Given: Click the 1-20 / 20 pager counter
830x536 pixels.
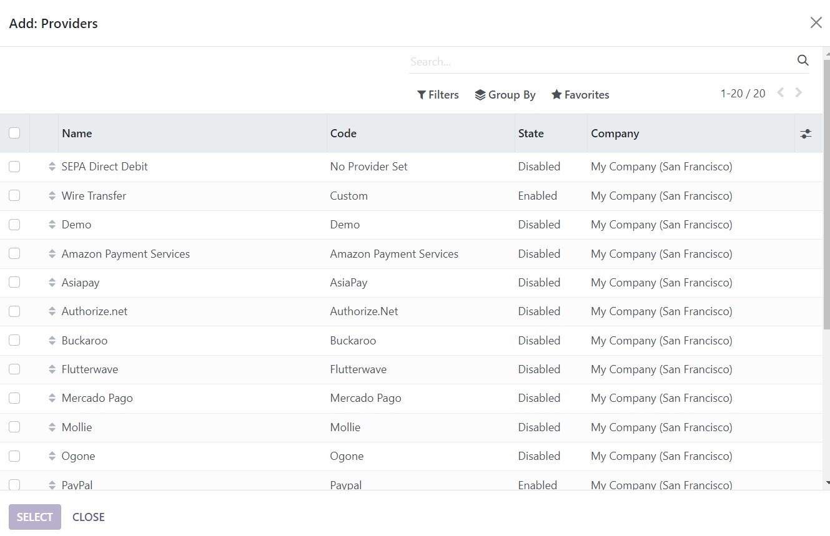Looking at the screenshot, I should point(743,94).
